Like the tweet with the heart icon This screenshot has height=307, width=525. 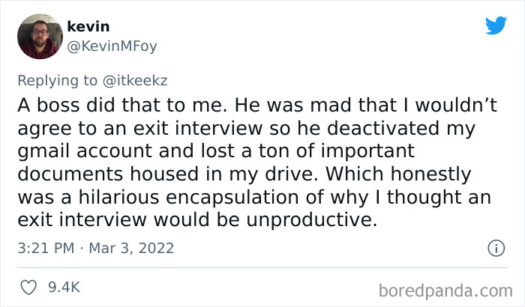click(31, 287)
